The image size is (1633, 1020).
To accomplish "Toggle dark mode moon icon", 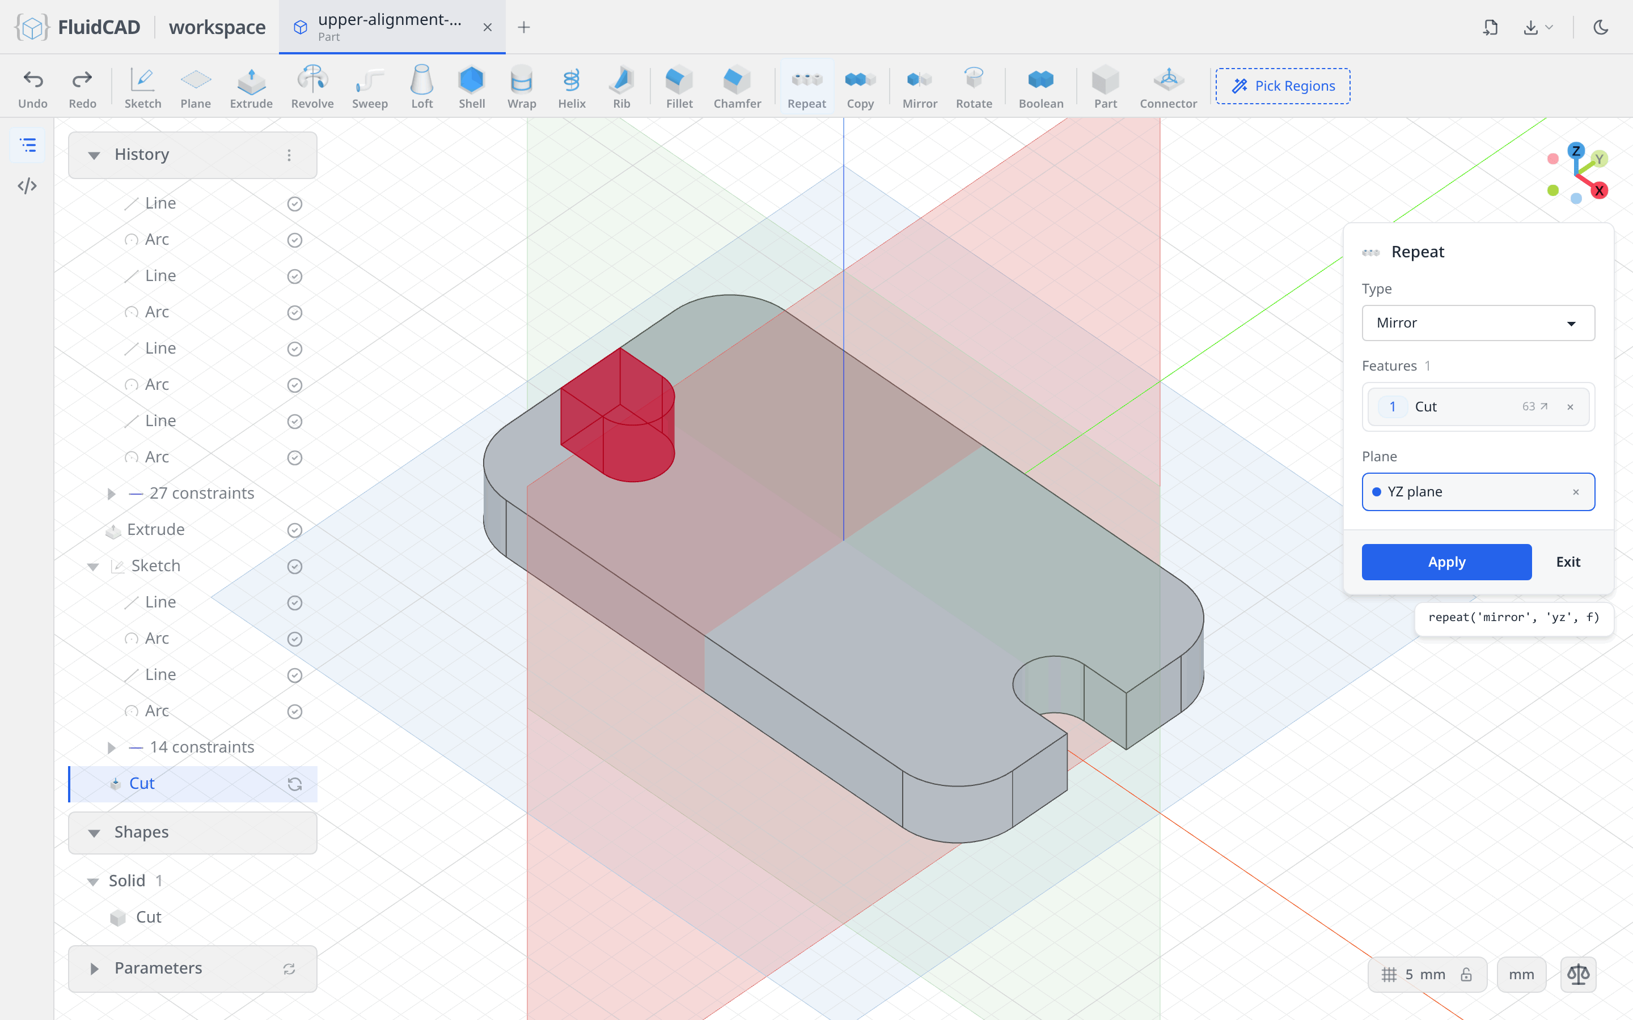I will coord(1601,27).
